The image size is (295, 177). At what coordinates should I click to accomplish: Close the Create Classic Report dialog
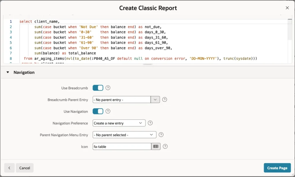tap(287, 8)
